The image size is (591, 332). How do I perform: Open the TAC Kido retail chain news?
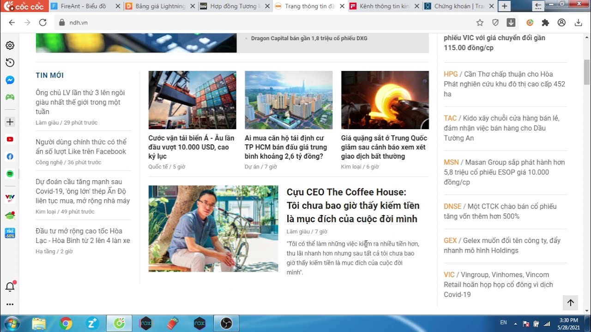tap(502, 128)
